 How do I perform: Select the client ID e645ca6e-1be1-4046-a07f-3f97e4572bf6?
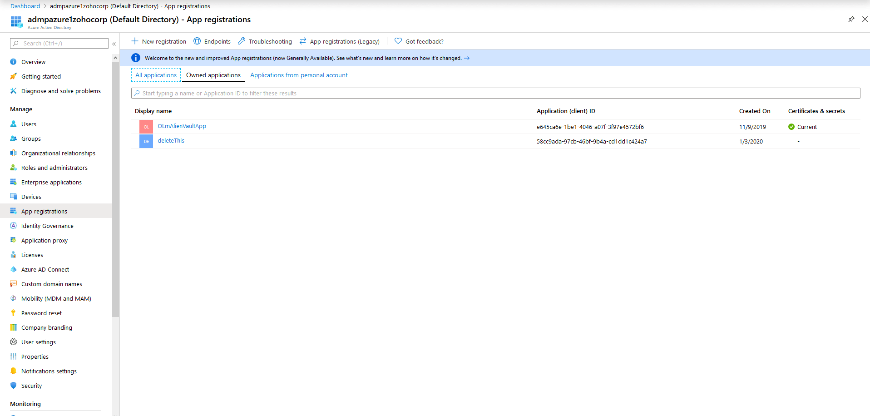click(x=590, y=127)
